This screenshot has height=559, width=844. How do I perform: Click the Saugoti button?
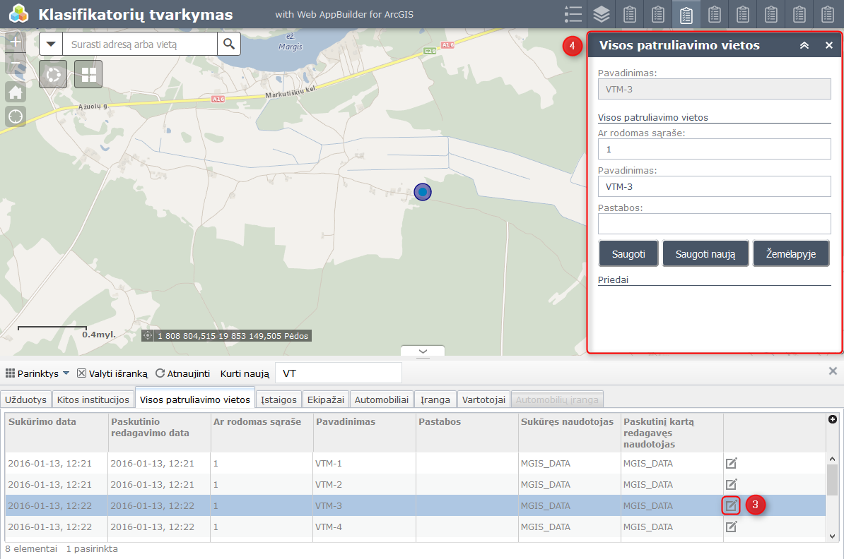(628, 254)
